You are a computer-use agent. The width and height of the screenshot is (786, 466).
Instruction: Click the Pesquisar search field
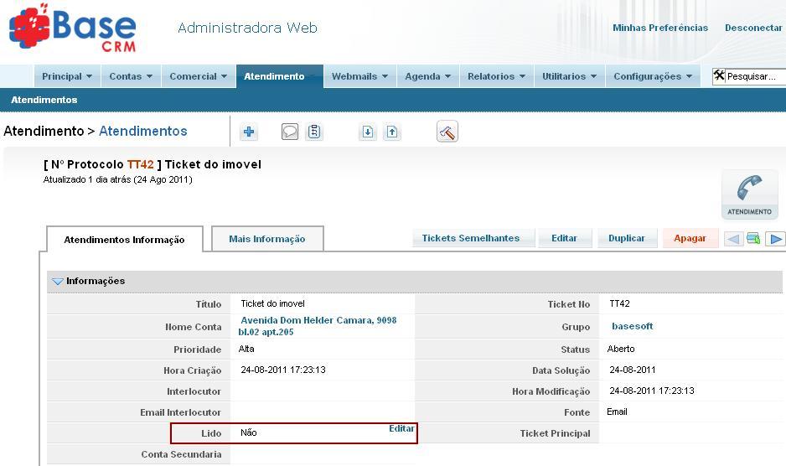(x=752, y=76)
